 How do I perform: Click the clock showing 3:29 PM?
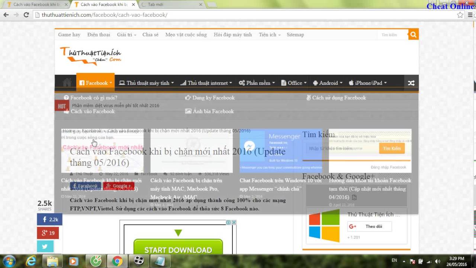[x=456, y=259]
